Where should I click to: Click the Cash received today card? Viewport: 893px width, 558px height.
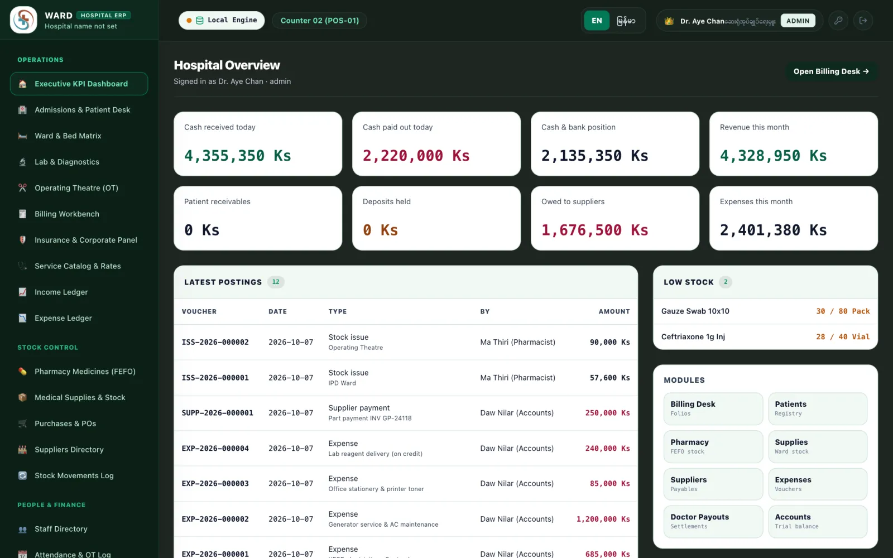click(x=258, y=144)
